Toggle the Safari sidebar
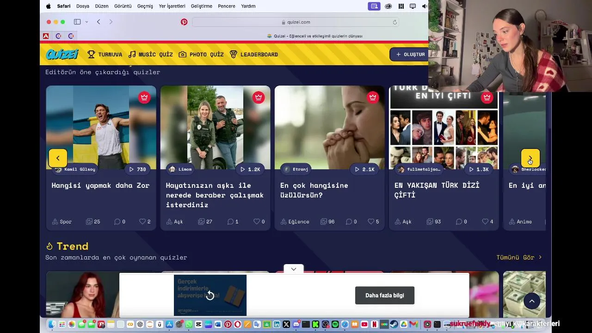This screenshot has width=592, height=333. (77, 22)
